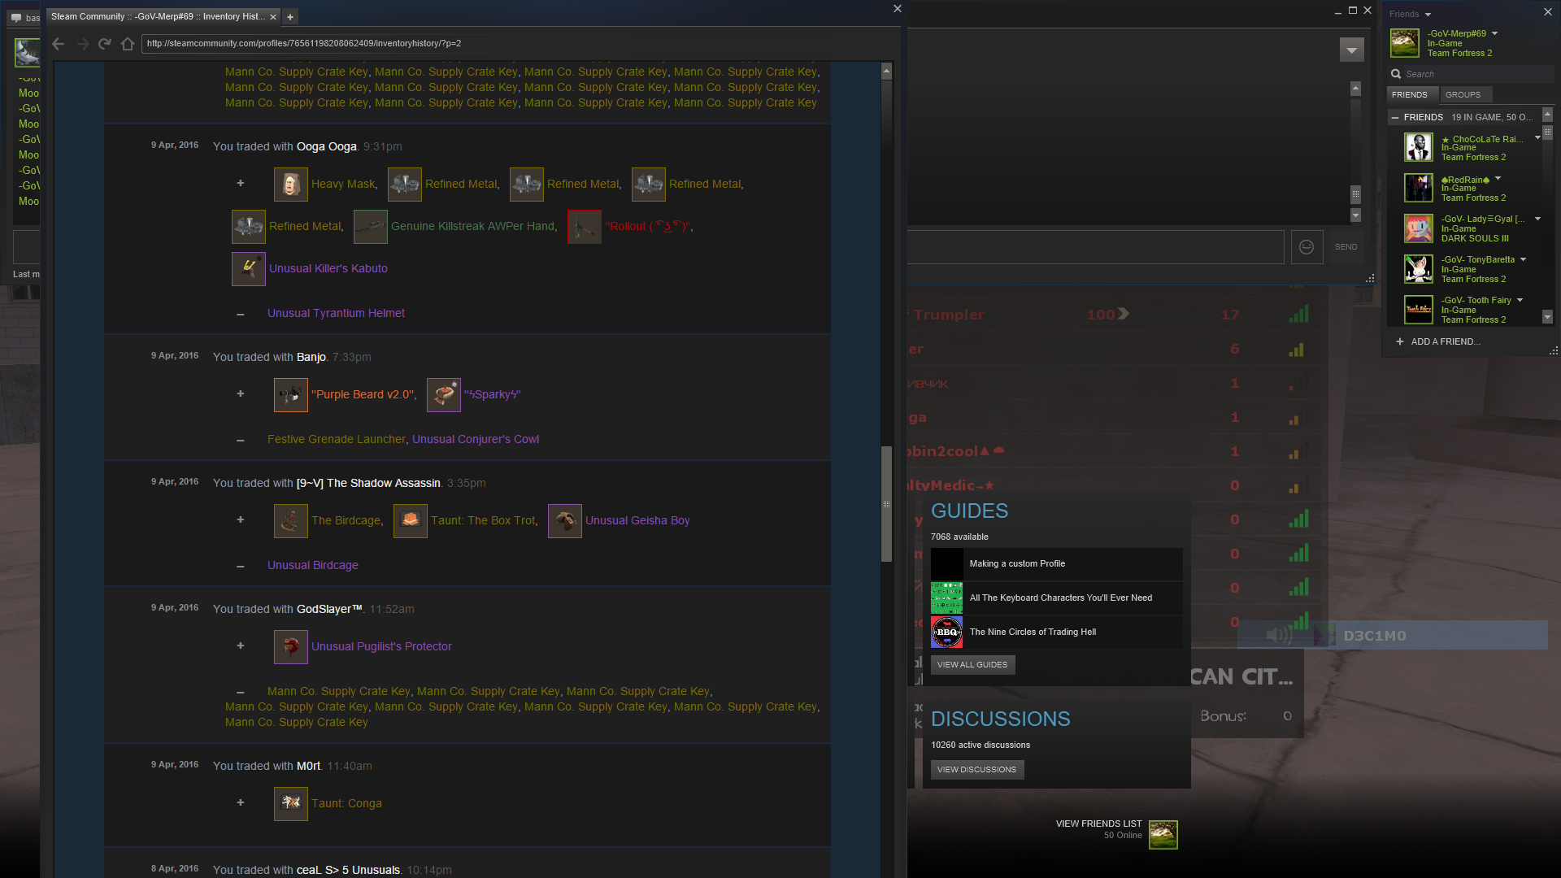Open new browser tab with plus icon
The width and height of the screenshot is (1561, 878).
(290, 17)
